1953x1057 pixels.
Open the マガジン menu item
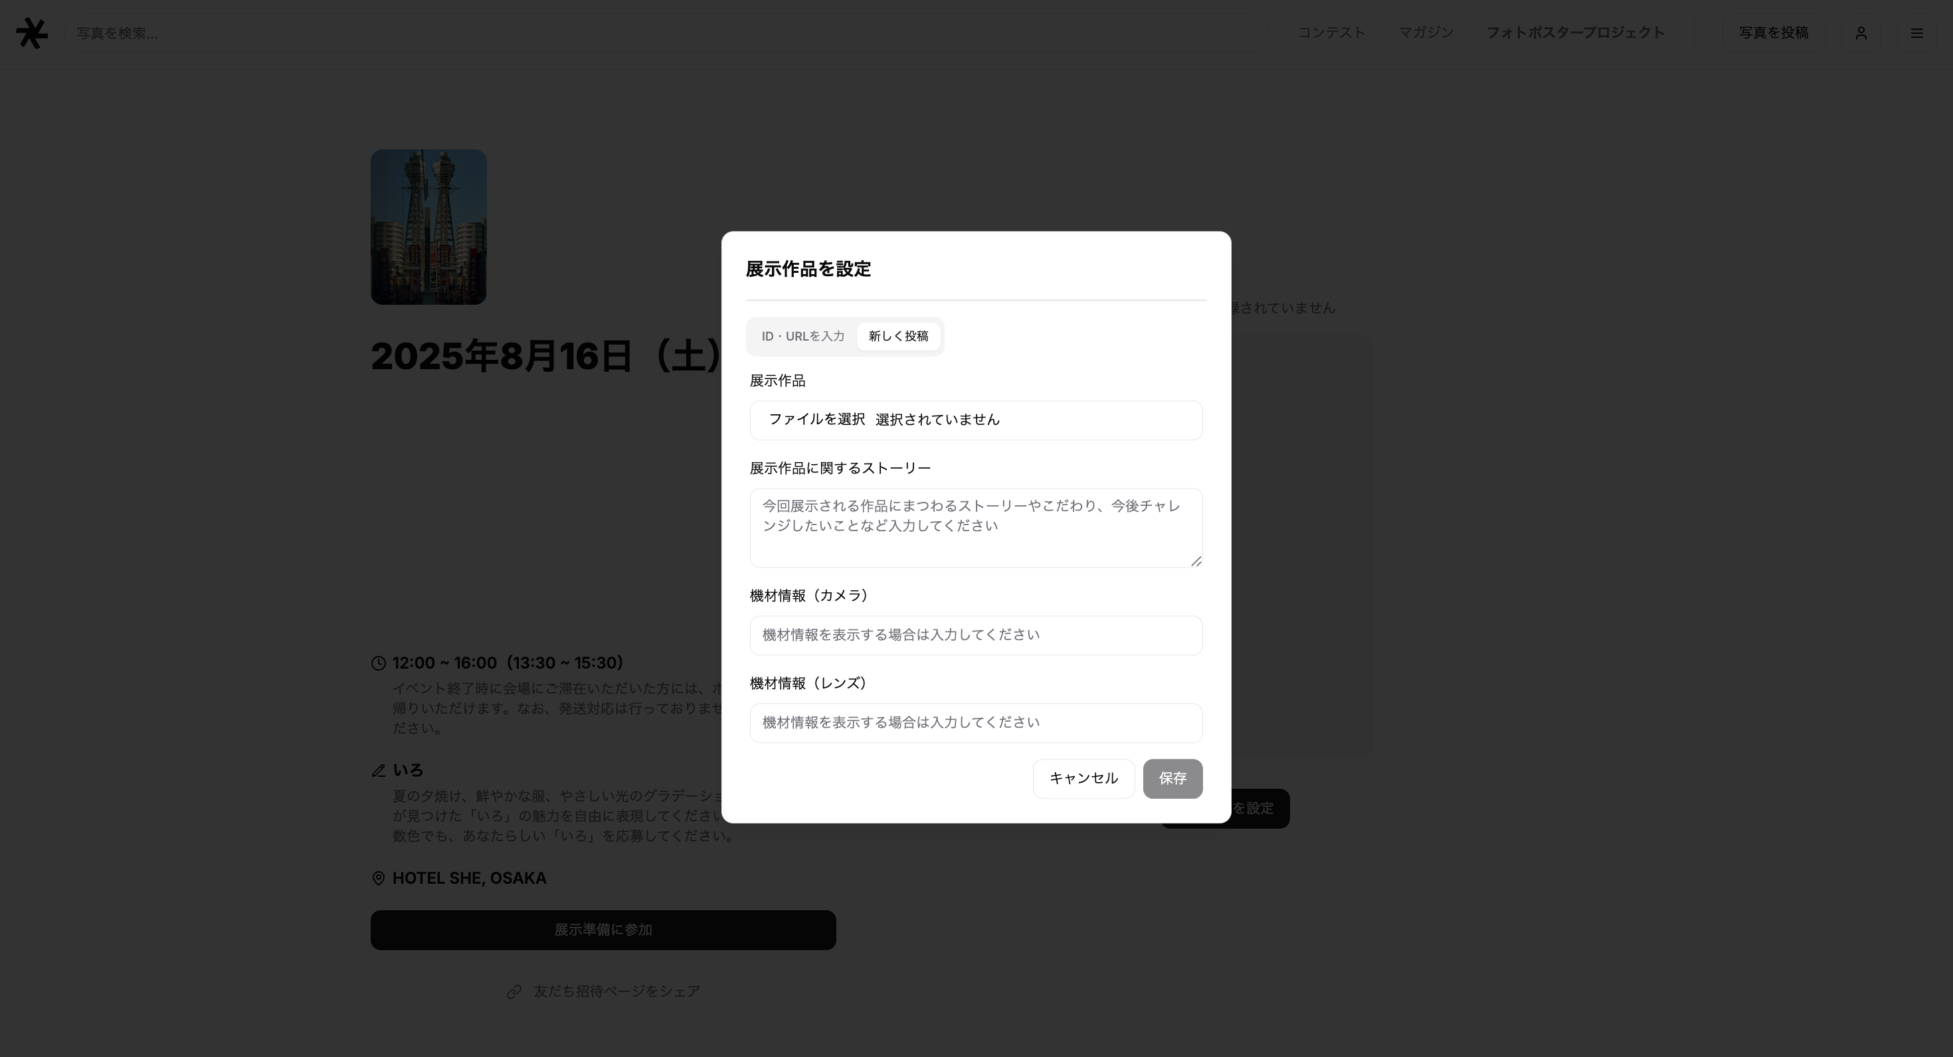click(x=1426, y=33)
